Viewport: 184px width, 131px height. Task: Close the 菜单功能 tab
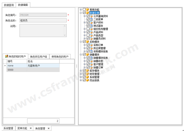[31, 128]
